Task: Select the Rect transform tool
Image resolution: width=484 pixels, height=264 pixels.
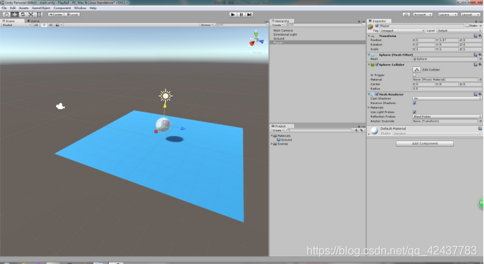Action: [x=39, y=15]
